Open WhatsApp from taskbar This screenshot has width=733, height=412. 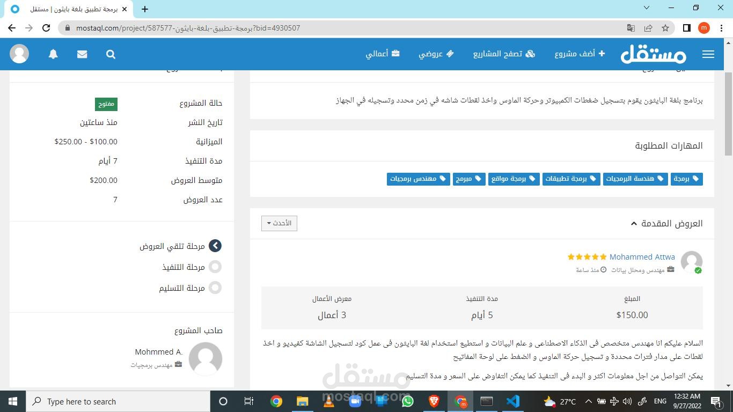[x=407, y=401]
